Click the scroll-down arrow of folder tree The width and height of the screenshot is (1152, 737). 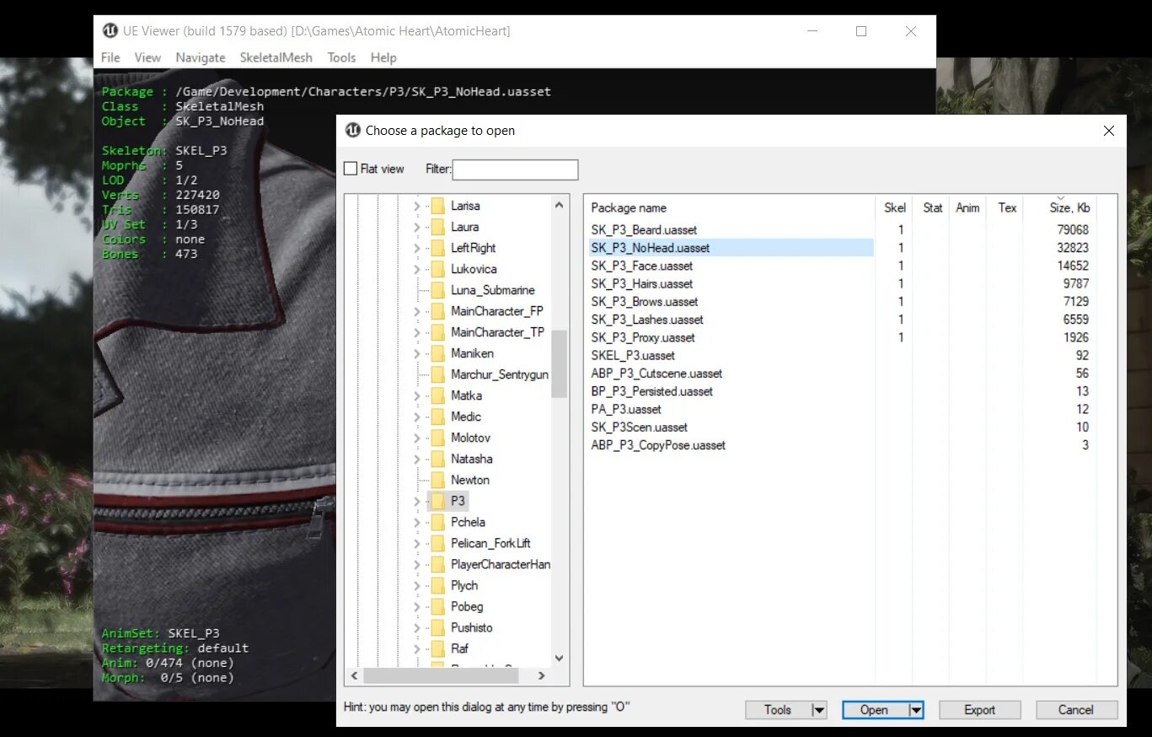click(x=560, y=659)
